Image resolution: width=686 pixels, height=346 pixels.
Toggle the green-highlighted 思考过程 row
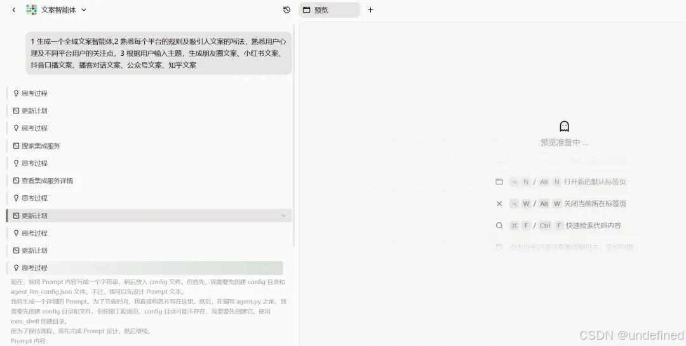click(x=145, y=268)
